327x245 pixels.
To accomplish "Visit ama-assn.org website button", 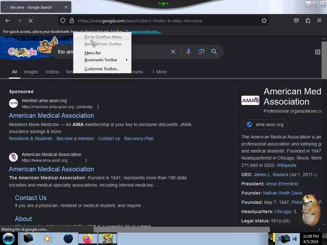I will coord(265,125).
